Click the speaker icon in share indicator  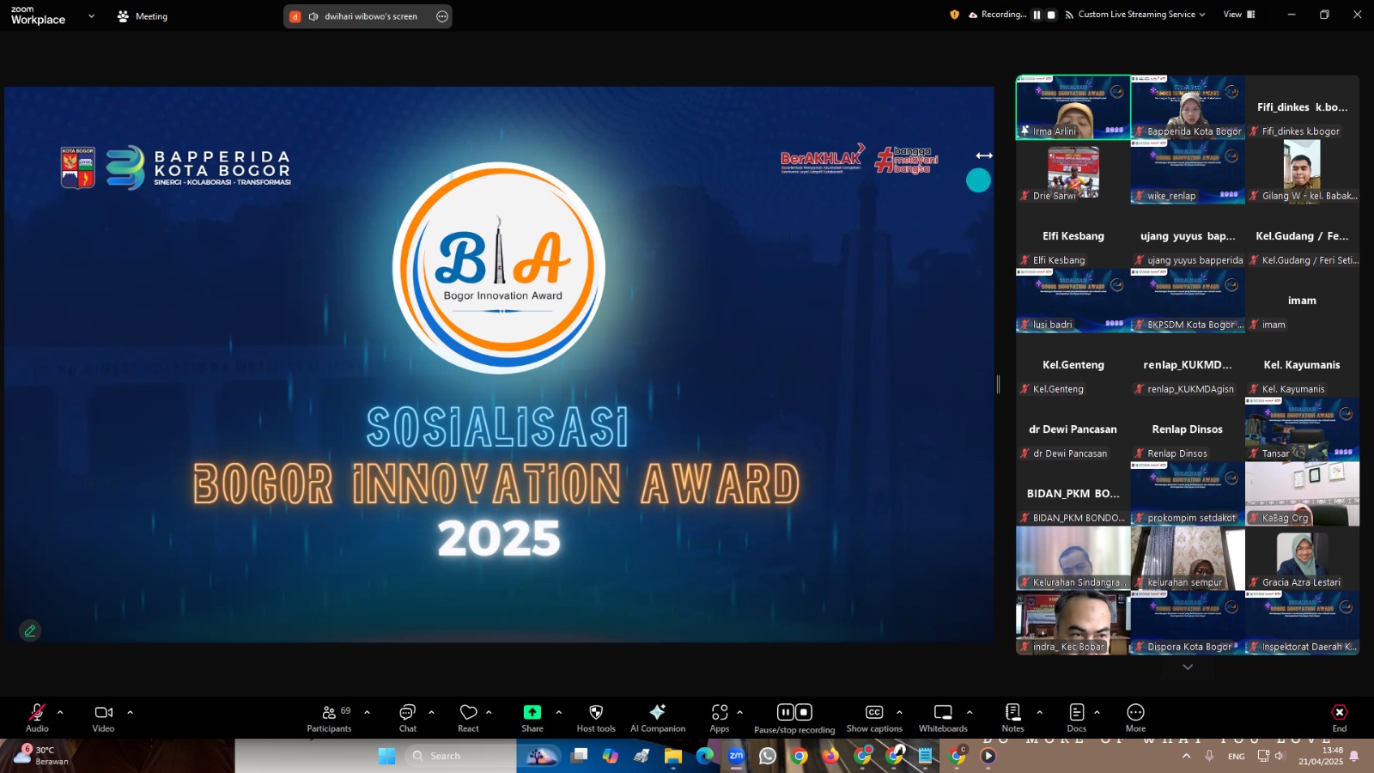click(313, 16)
